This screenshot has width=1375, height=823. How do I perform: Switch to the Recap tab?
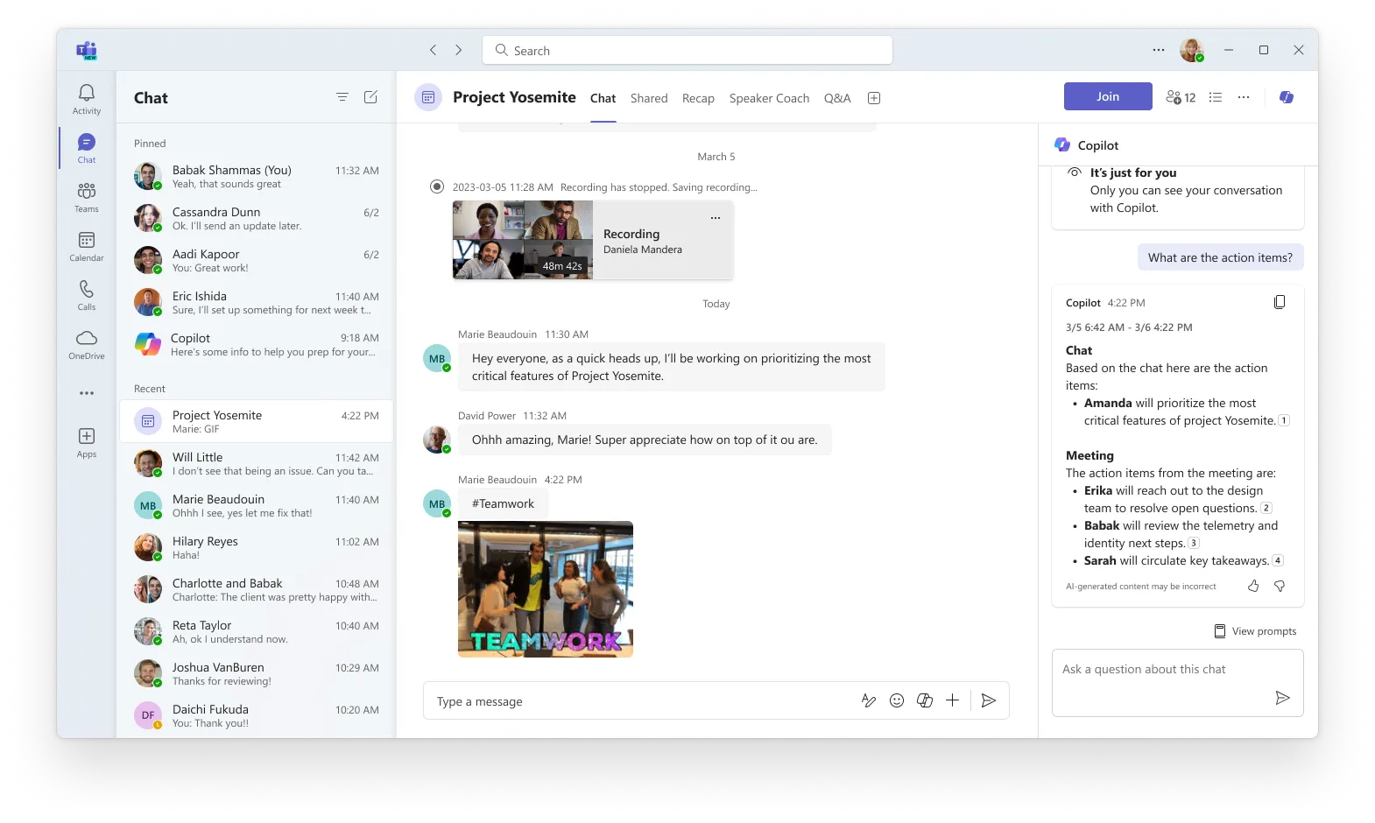tap(698, 98)
